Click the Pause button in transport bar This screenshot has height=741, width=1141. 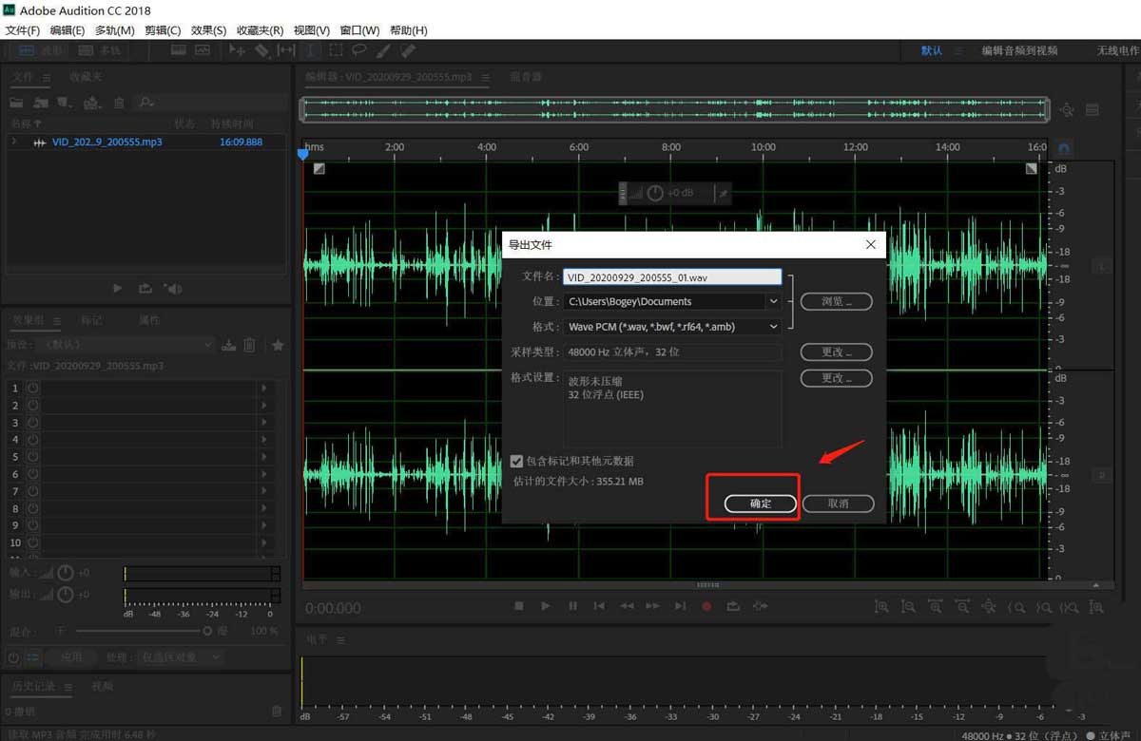tap(572, 606)
